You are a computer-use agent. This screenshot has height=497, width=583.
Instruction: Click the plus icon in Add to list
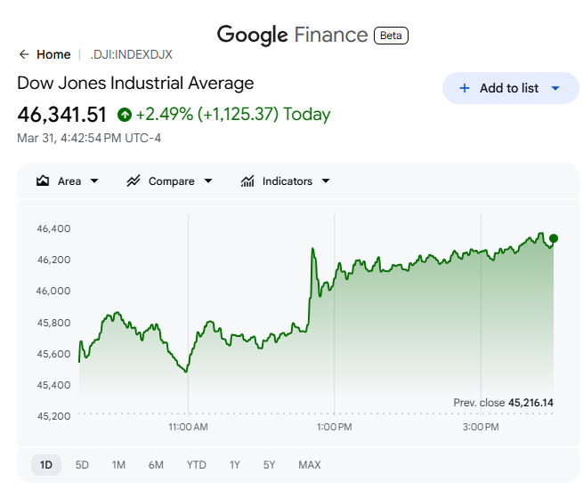click(464, 88)
